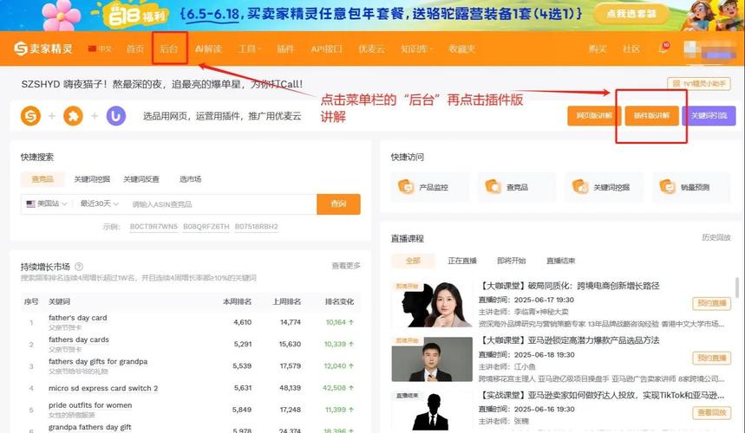This screenshot has width=745, height=433.
Task: Go to 首页 in navigation
Action: [x=135, y=48]
